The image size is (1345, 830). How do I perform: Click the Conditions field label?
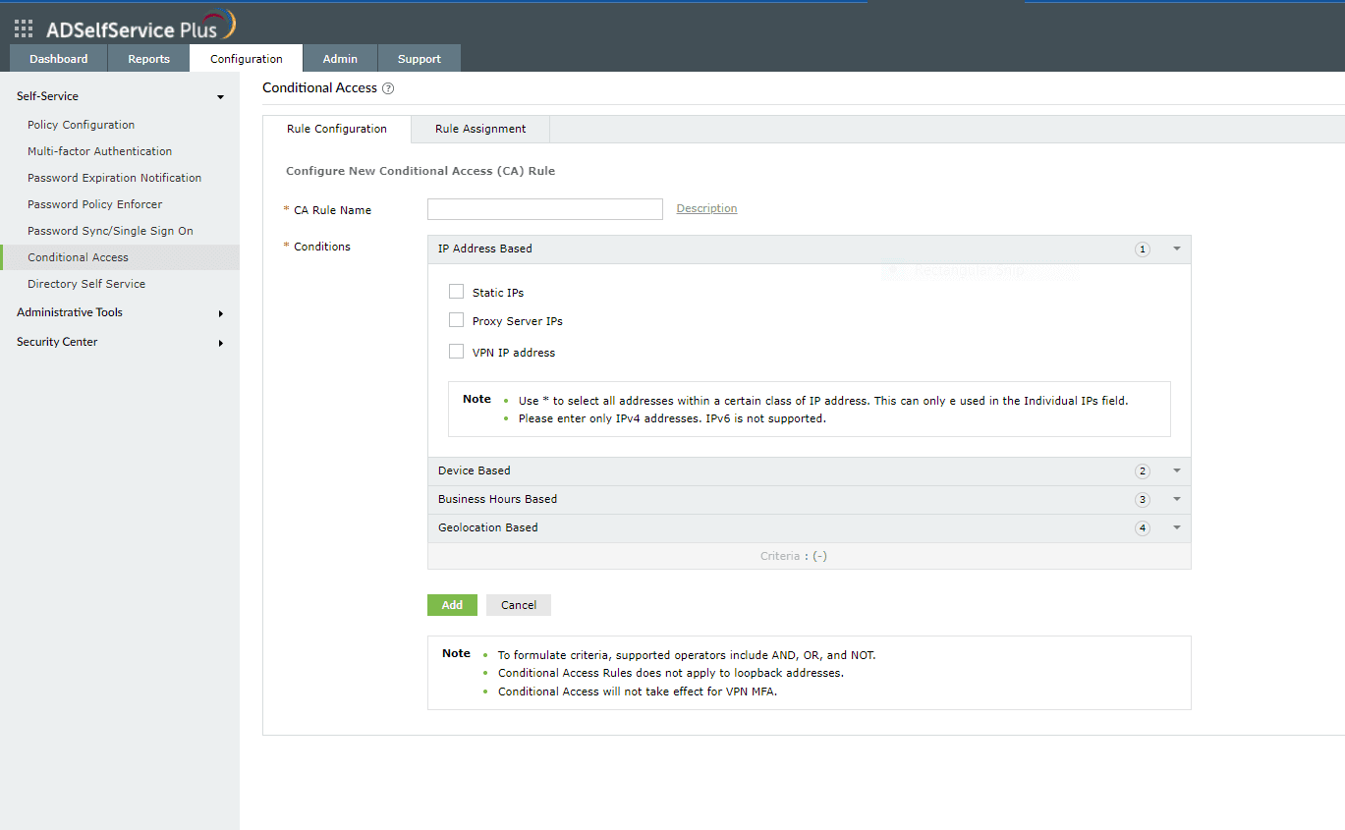click(322, 247)
